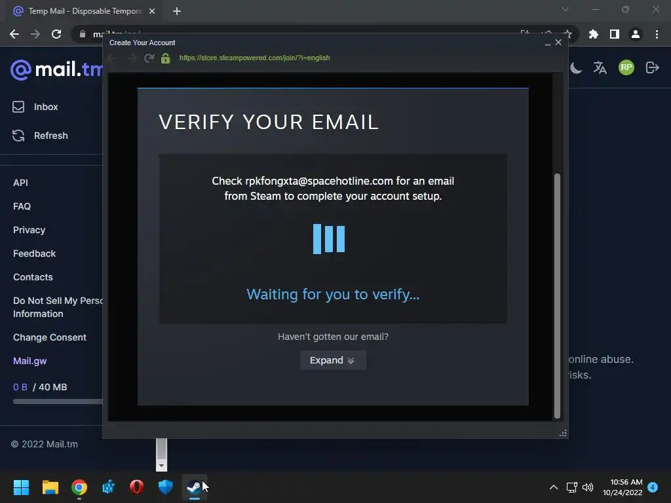The width and height of the screenshot is (671, 503).
Task: Open the RP account avatar
Action: [626, 67]
